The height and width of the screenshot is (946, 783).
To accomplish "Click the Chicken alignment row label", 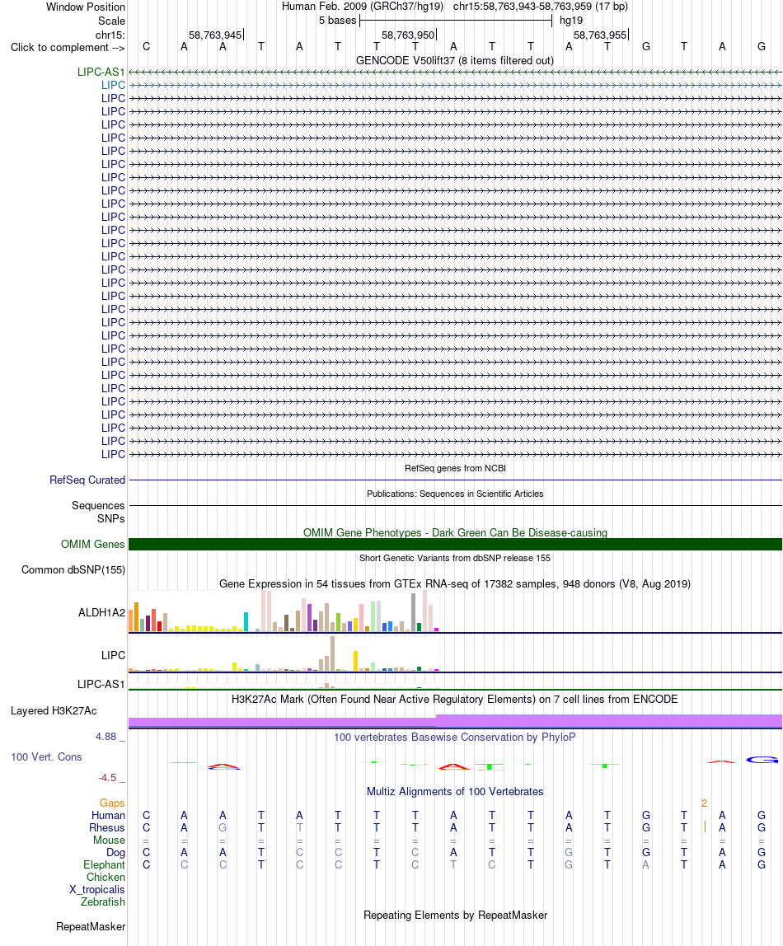I will tap(105, 878).
